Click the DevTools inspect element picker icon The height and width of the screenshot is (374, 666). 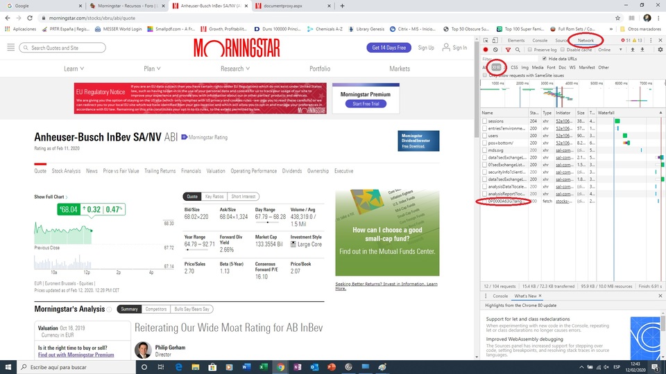[486, 40]
